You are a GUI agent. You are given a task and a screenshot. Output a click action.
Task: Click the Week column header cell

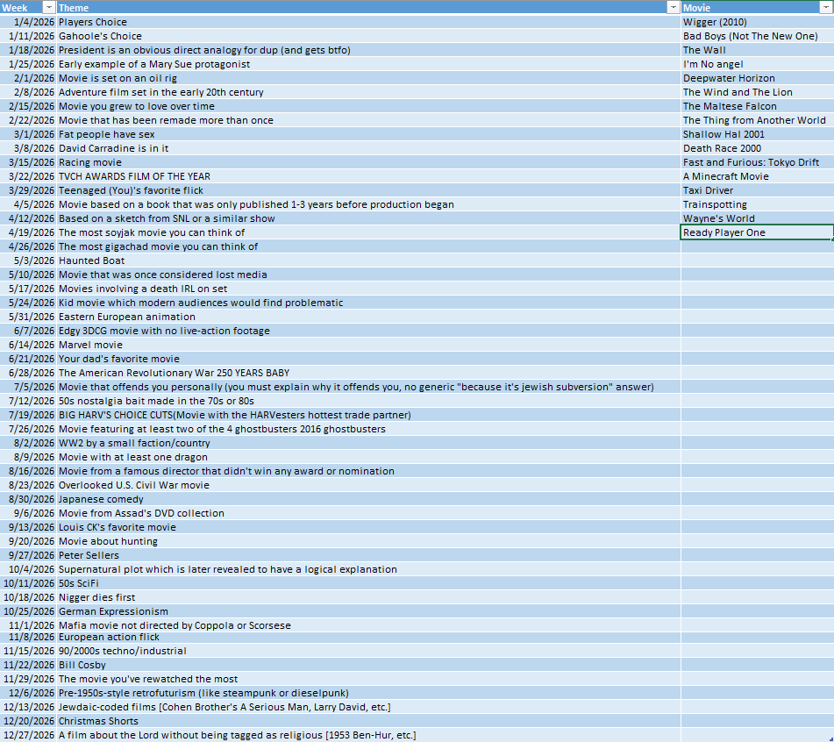(x=21, y=7)
